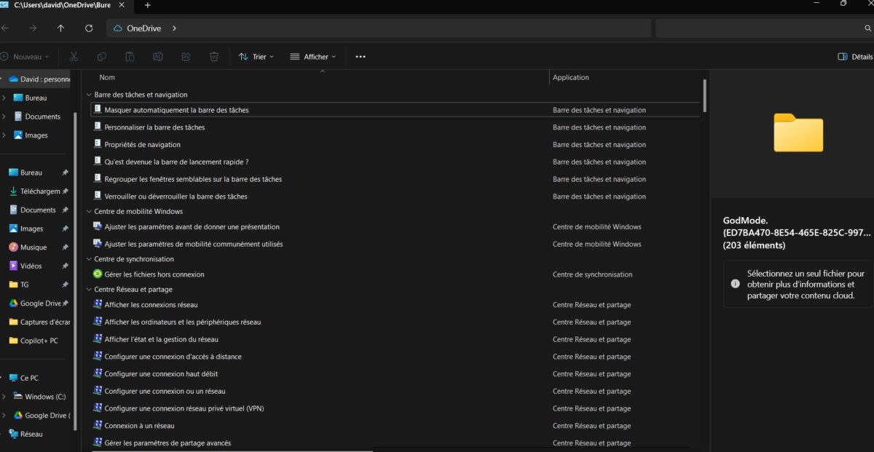Select Configurer une connexion réseau privé virtuel (VPN)
The image size is (874, 452).
point(184,408)
